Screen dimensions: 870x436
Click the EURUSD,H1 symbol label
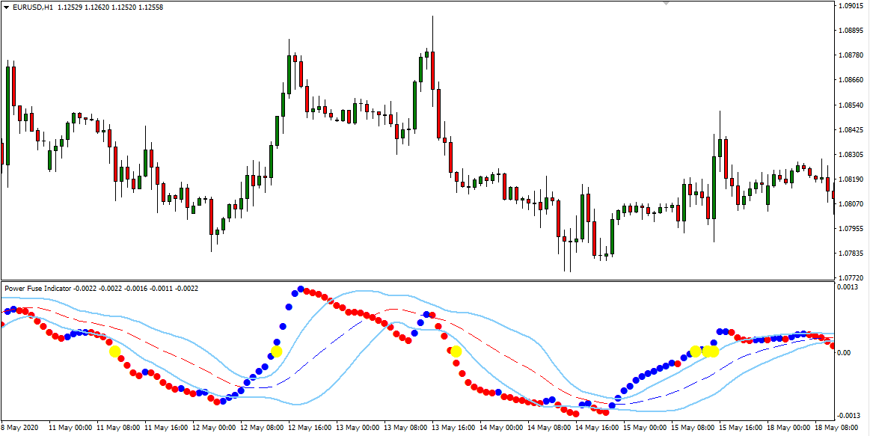tap(33, 7)
